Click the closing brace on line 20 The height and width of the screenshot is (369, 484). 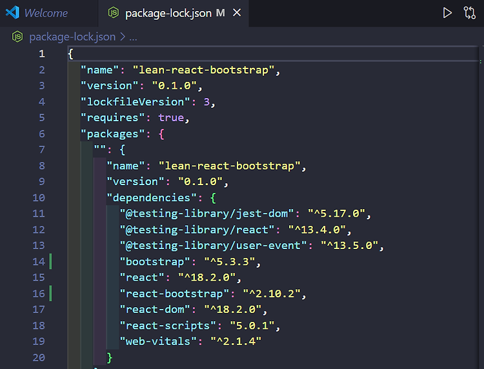pyautogui.click(x=110, y=358)
